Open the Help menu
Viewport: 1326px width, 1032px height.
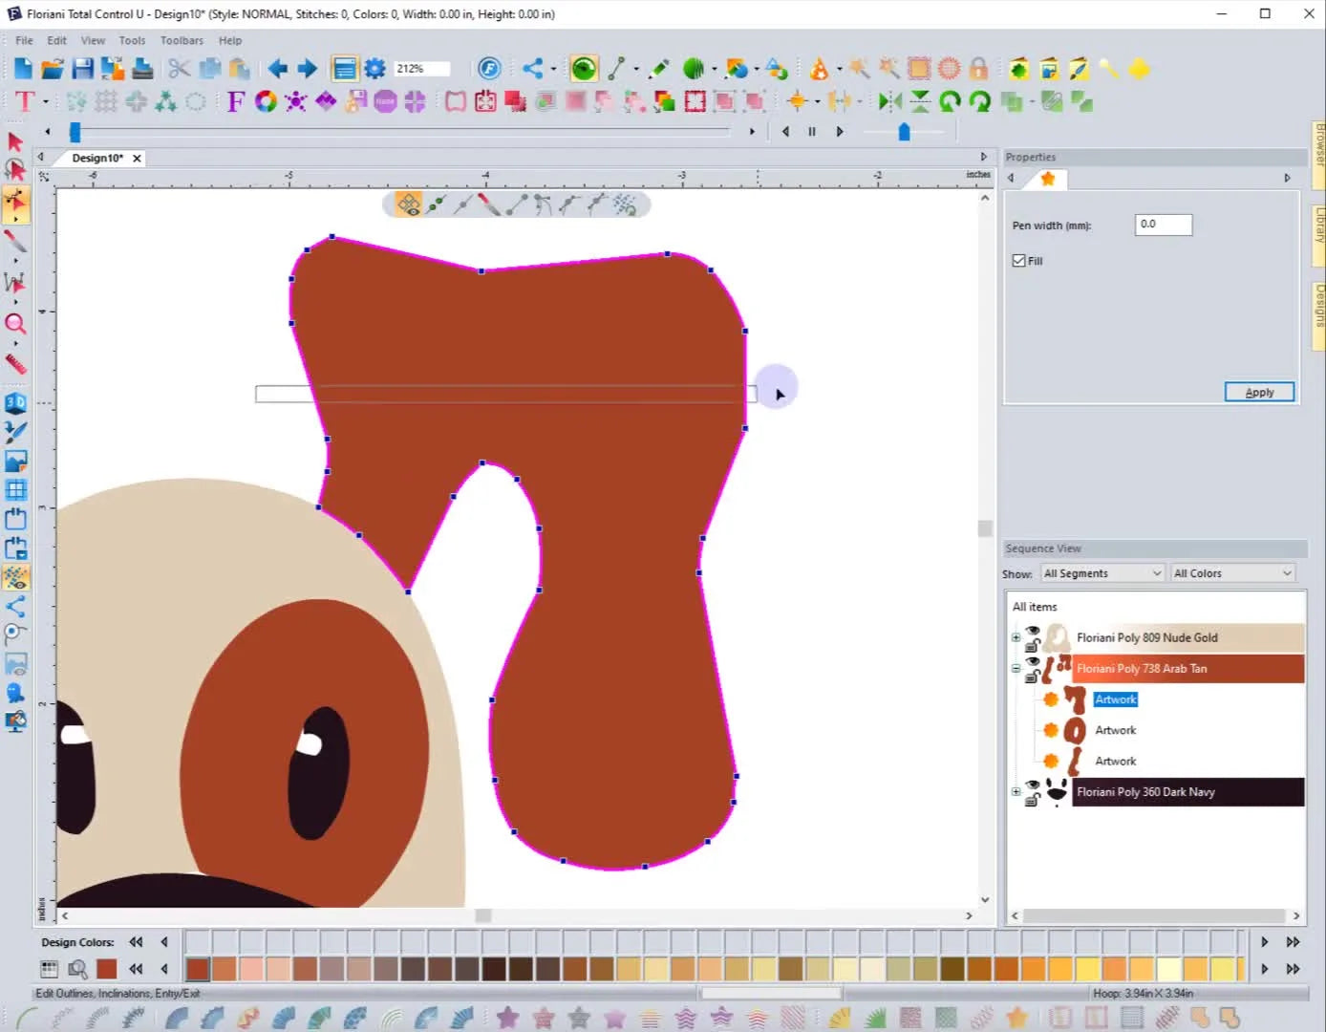(x=230, y=40)
